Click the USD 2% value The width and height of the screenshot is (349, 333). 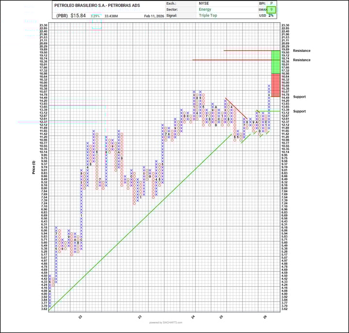pos(271,16)
